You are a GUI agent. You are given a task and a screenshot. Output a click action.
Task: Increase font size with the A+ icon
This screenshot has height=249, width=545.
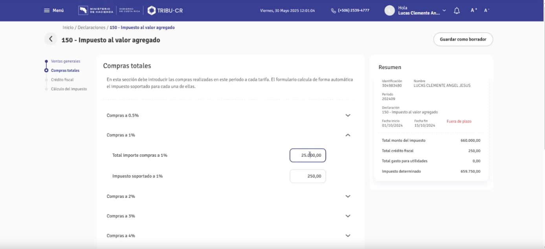pyautogui.click(x=473, y=10)
